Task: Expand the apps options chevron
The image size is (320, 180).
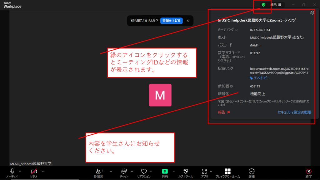Action: pos(211,172)
